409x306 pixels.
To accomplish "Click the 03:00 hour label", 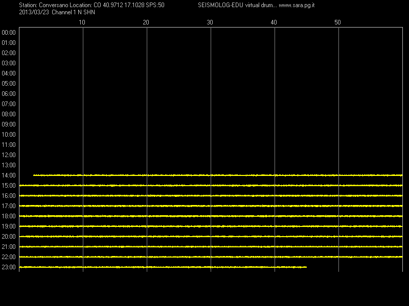I will tap(9, 63).
